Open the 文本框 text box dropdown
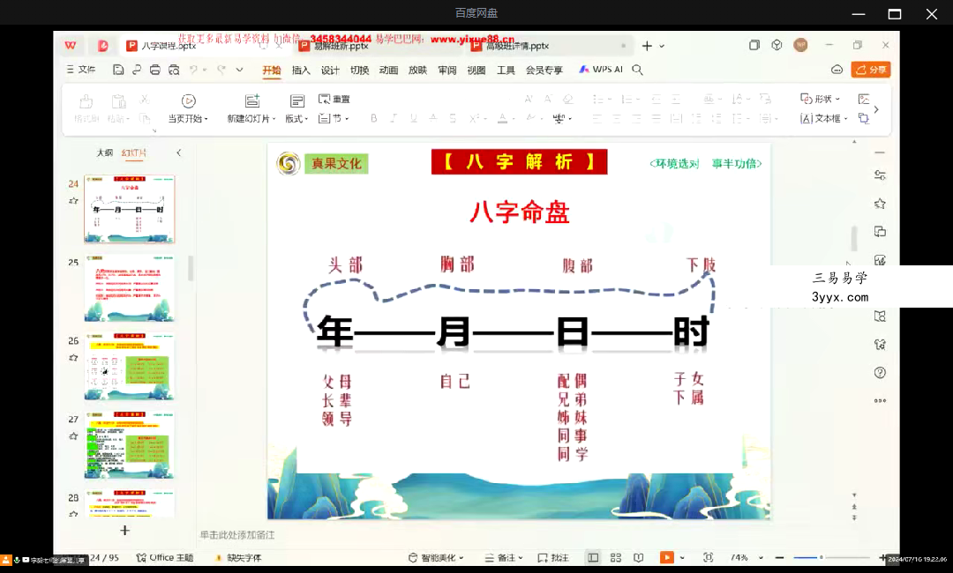Viewport: 953px width, 573px height. click(x=823, y=118)
